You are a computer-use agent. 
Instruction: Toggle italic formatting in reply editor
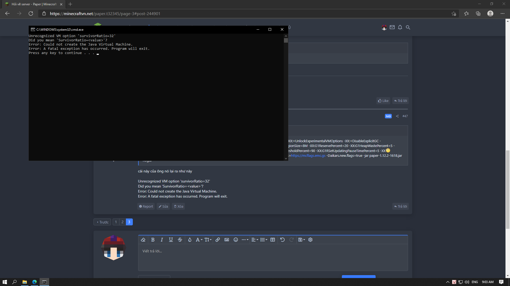(162, 240)
